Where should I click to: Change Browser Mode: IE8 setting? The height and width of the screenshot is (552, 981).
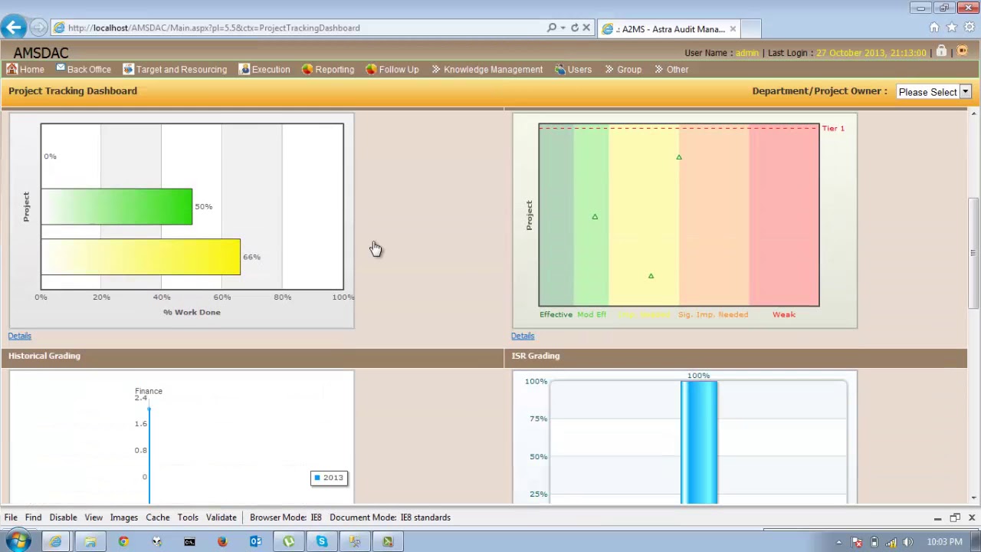click(x=286, y=517)
